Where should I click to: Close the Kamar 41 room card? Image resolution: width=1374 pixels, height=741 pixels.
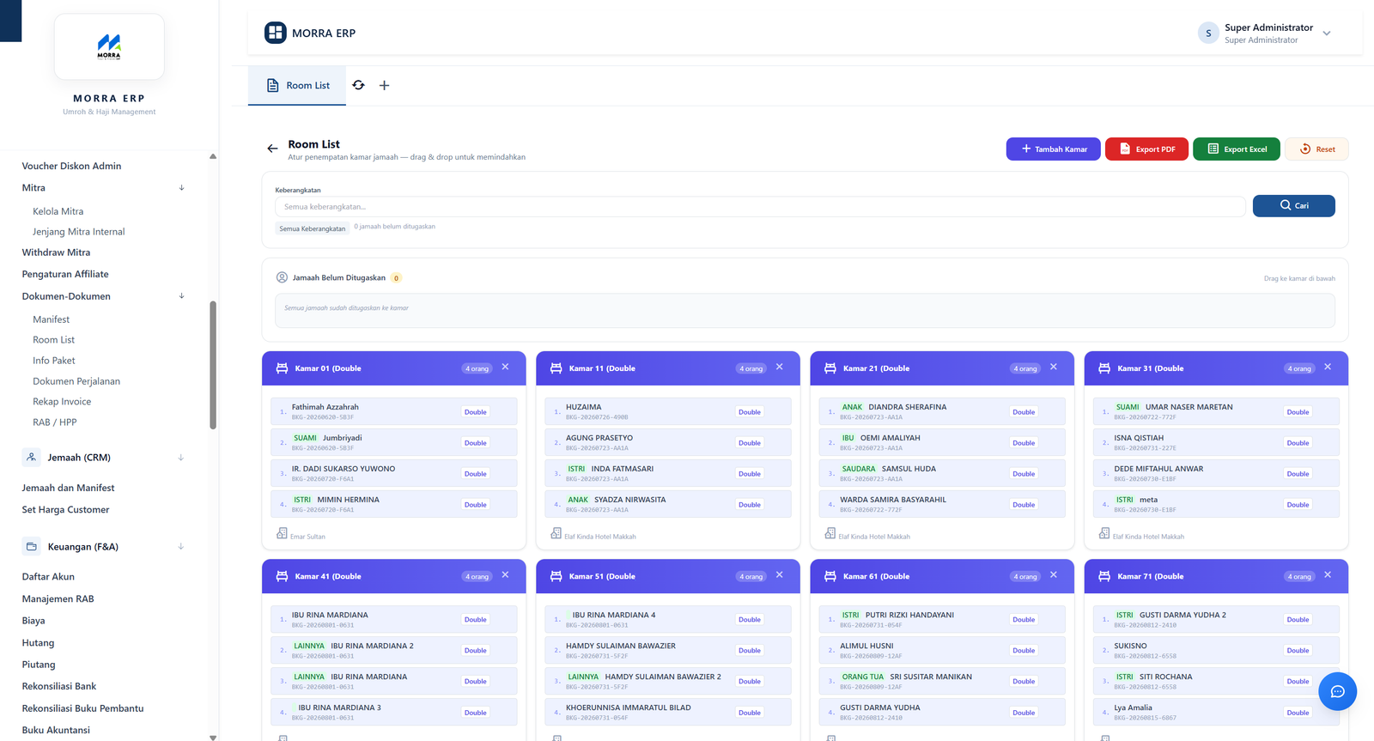tap(505, 575)
